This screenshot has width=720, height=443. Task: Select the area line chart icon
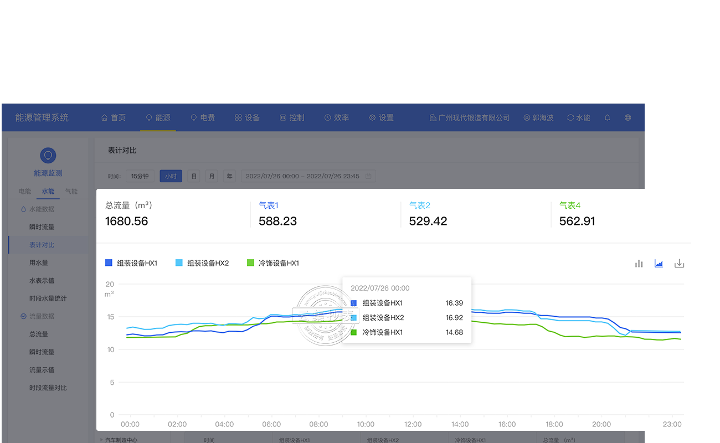659,264
